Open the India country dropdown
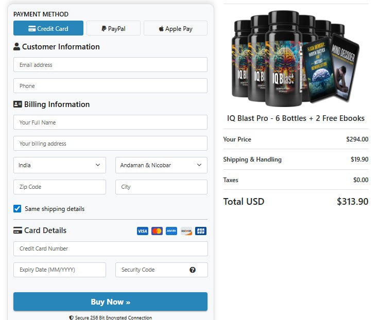 click(59, 165)
